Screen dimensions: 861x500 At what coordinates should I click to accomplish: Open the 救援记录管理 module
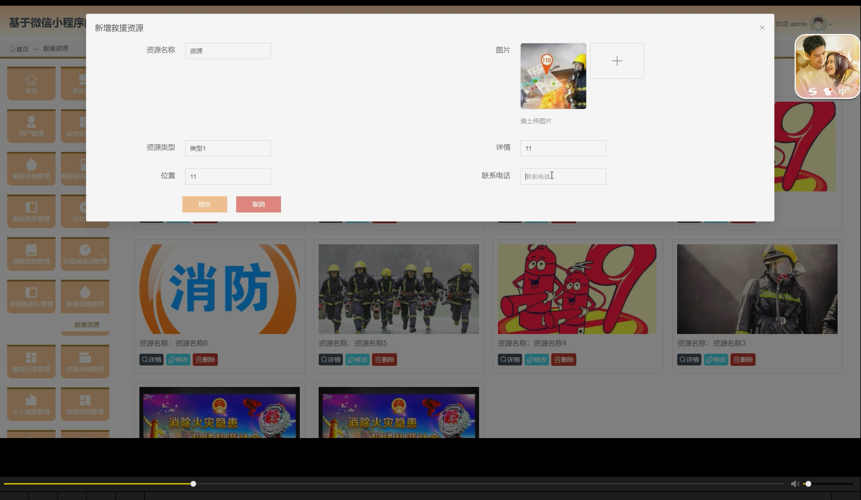(31, 361)
